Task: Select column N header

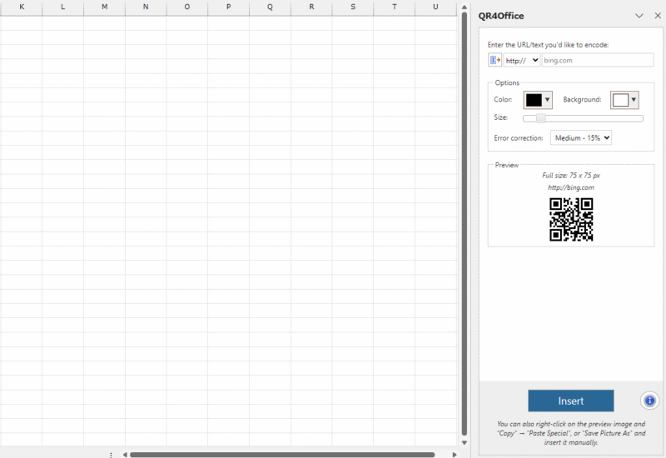Action: coord(146,7)
